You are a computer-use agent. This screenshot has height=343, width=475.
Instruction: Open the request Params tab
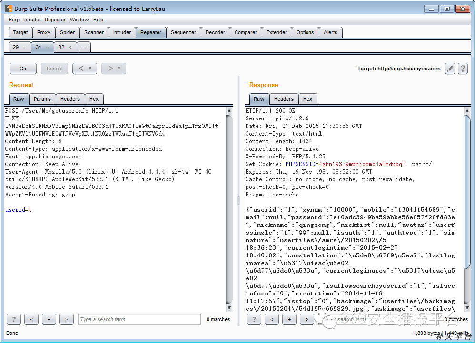42,99
